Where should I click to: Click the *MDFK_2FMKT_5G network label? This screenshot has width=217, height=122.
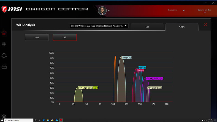point(154,79)
